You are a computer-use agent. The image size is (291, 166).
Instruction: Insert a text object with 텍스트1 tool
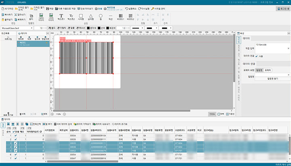pyautogui.click(x=61, y=17)
